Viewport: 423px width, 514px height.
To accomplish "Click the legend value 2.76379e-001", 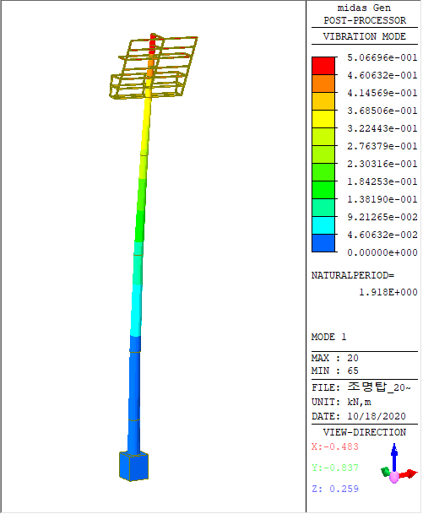I will pyautogui.click(x=382, y=146).
